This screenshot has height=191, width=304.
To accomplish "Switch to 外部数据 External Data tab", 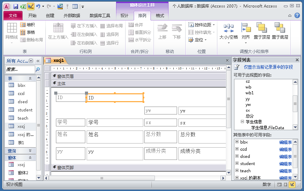I will click(72, 15).
